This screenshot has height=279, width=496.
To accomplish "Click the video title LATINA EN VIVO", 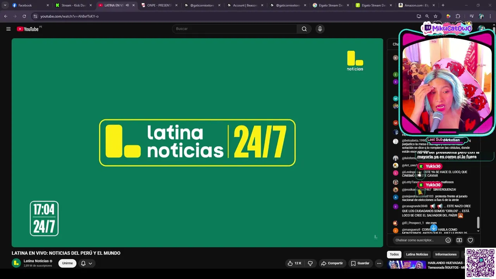I will 66,253.
